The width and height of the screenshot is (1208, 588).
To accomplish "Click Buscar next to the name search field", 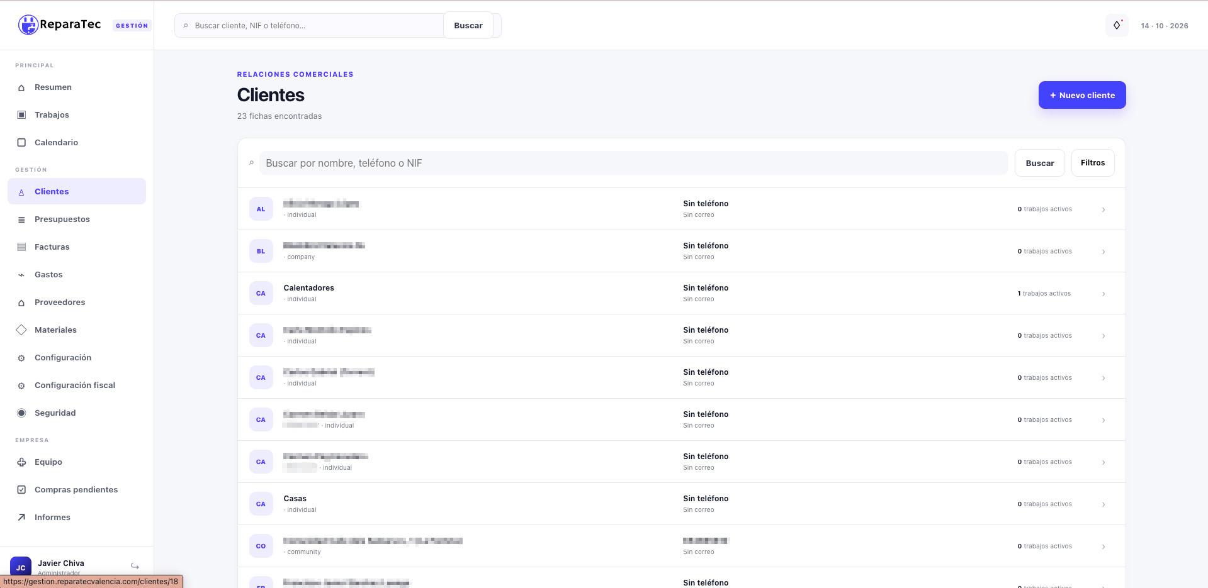I will click(1039, 163).
